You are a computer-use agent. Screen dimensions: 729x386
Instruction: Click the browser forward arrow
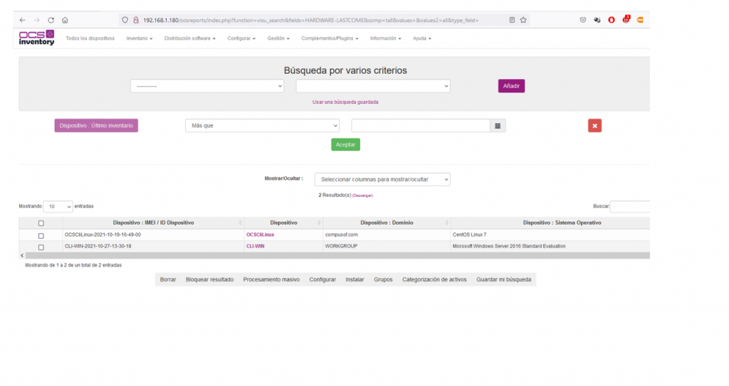pos(37,20)
